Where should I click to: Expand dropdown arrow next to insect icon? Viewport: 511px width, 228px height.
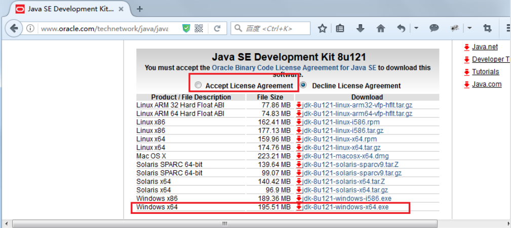(469, 28)
